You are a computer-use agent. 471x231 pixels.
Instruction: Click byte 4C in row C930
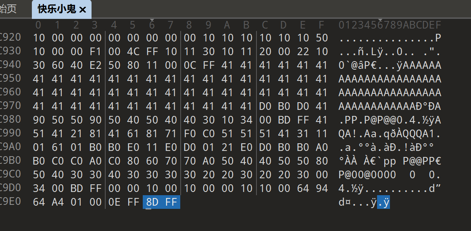tap(133, 52)
